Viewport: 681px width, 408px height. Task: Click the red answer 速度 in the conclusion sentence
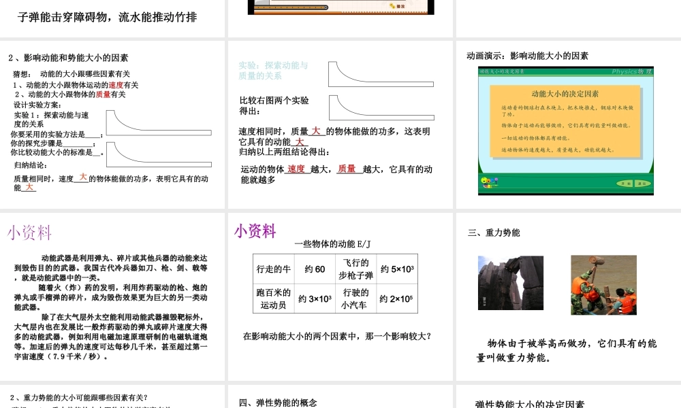point(296,169)
